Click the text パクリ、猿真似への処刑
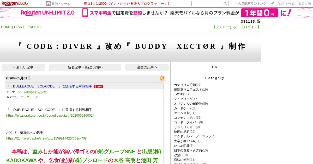313x164 pixels. 25,133
